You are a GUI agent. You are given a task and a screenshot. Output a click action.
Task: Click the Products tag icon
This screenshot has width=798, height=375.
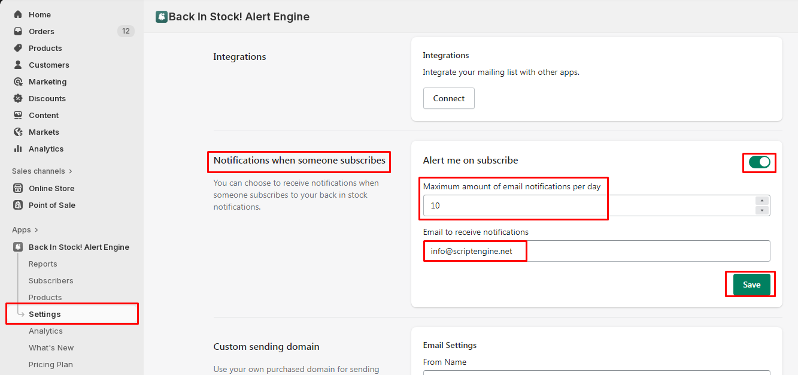[18, 48]
